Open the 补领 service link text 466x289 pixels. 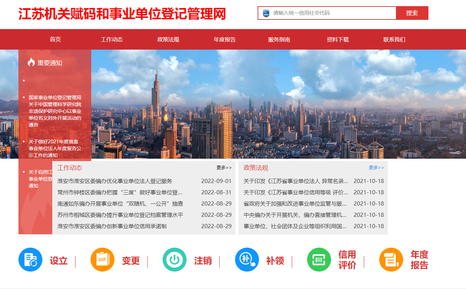click(x=275, y=261)
